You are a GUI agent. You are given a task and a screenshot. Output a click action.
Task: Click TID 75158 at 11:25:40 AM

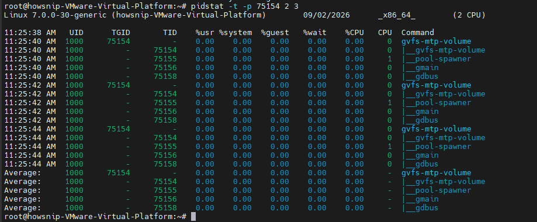point(165,77)
